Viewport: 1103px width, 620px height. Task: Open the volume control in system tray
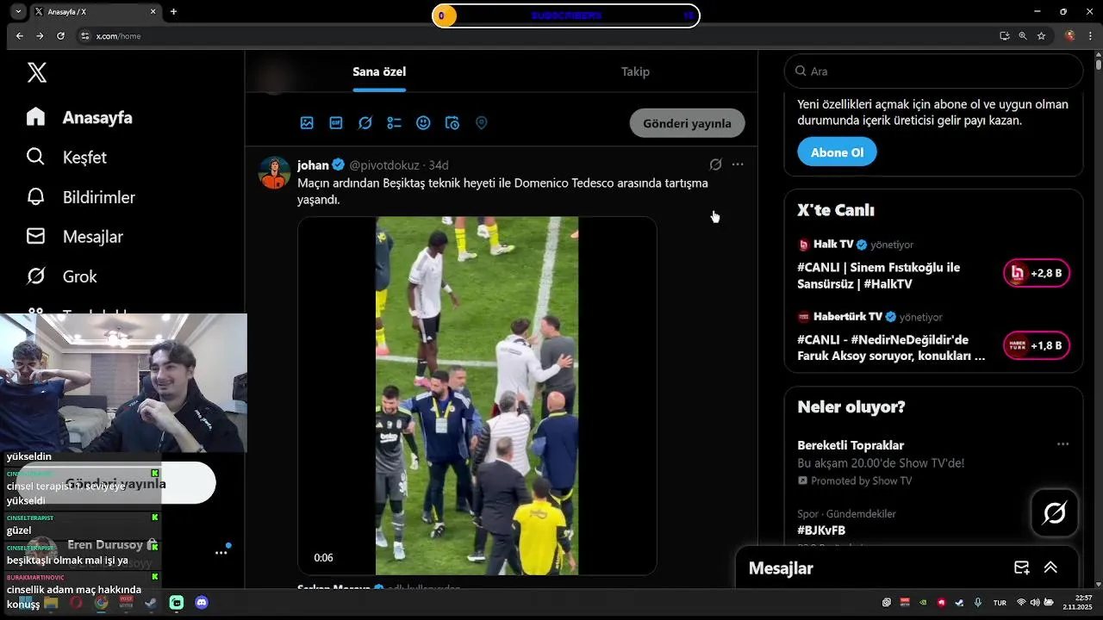pos(1035,603)
